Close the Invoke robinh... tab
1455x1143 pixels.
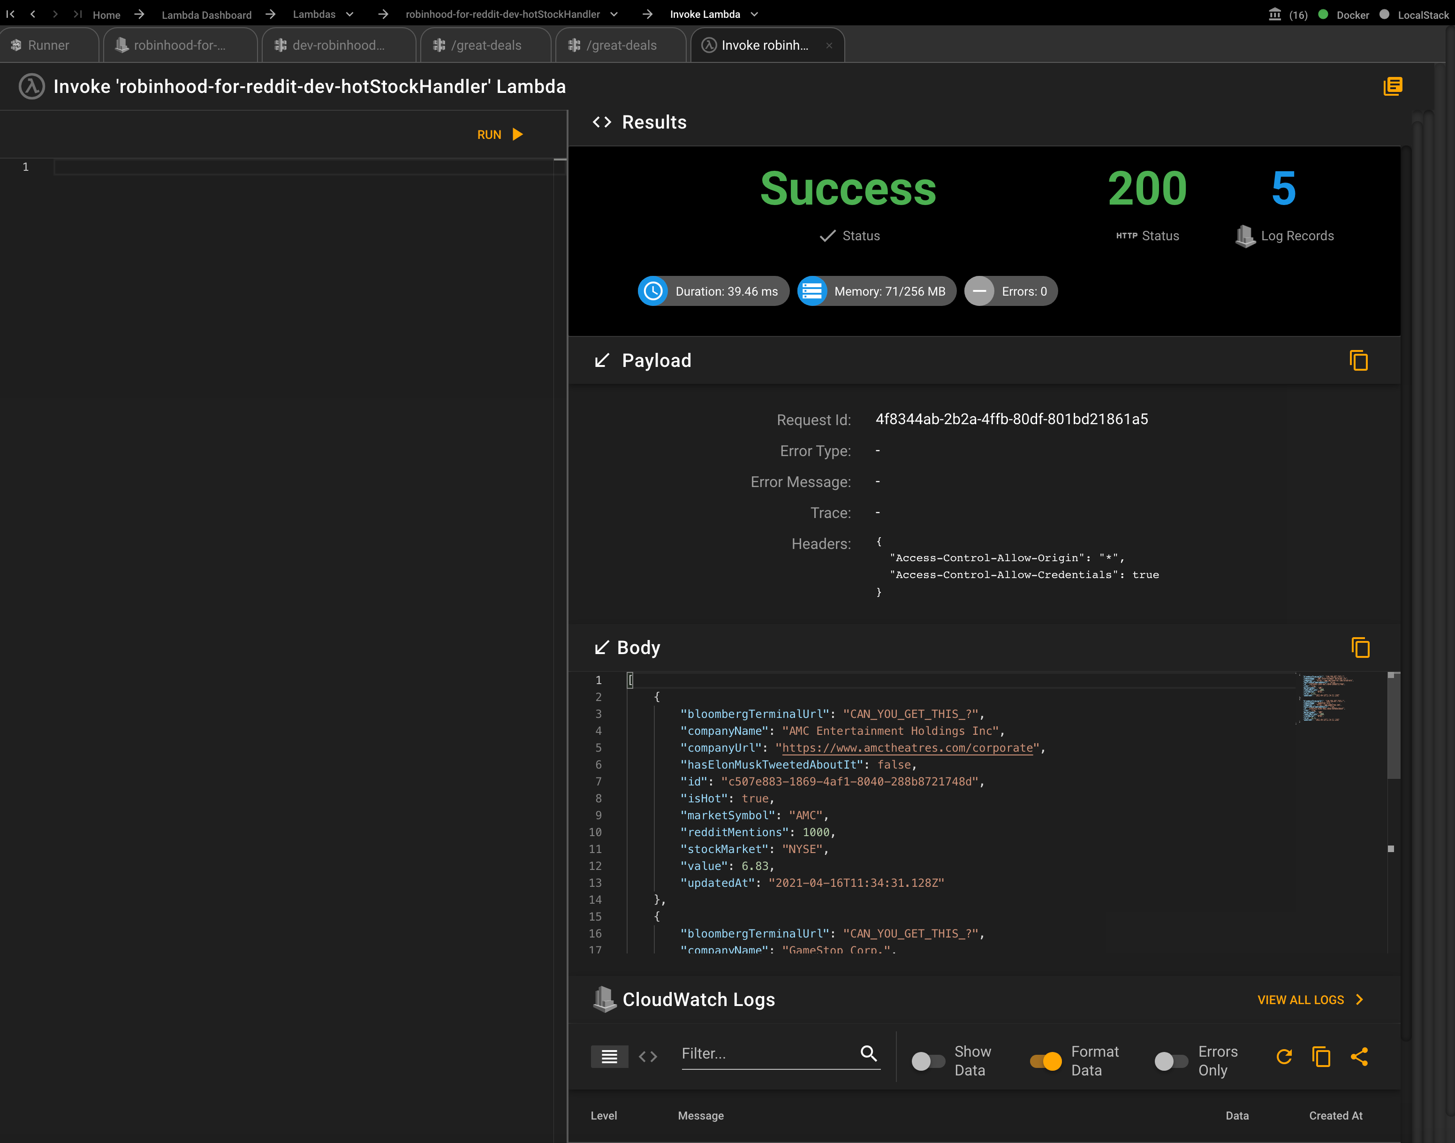click(829, 46)
